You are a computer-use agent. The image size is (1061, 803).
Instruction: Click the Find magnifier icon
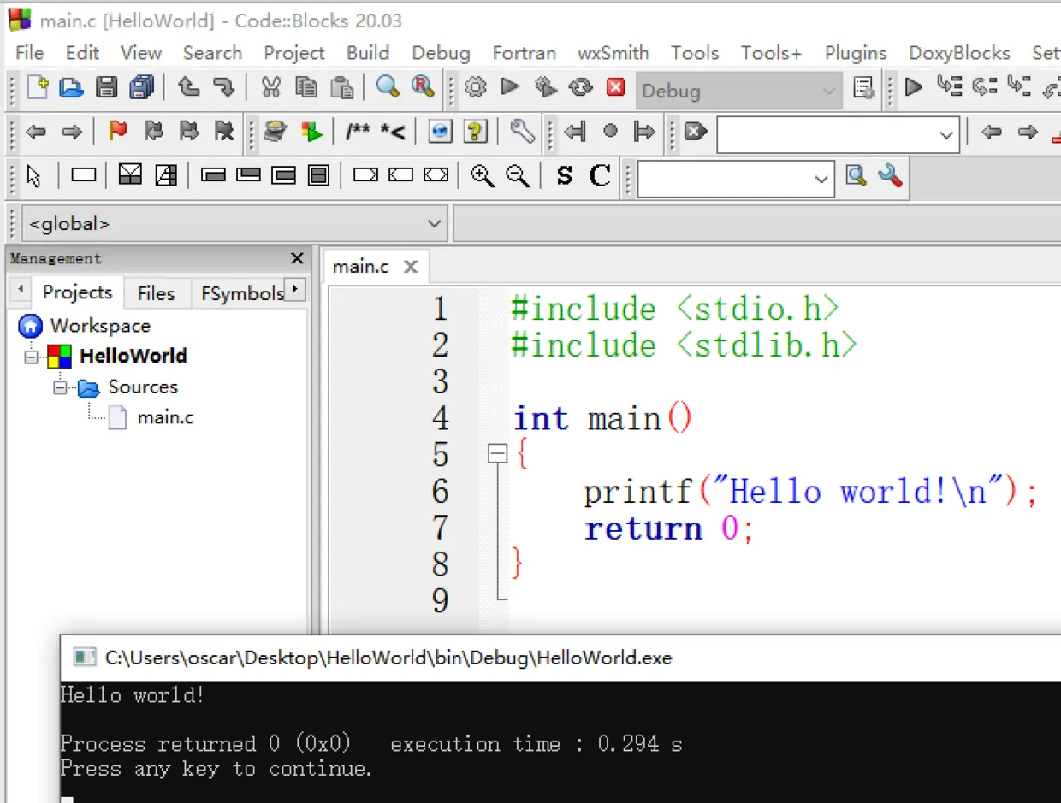(x=388, y=87)
